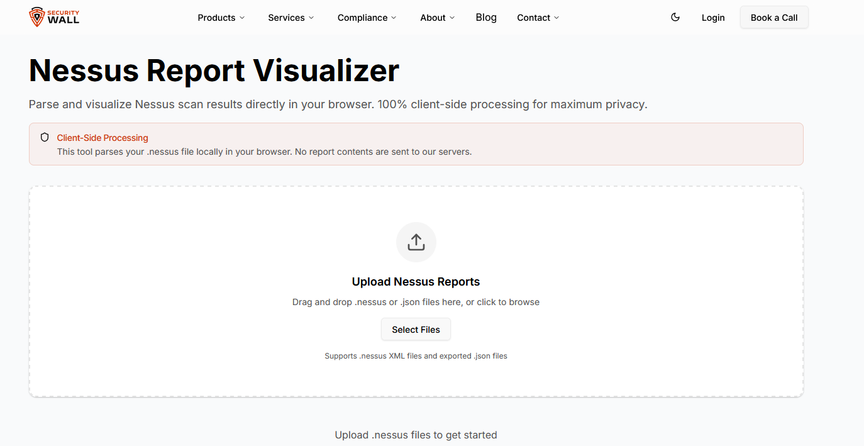864x446 pixels.
Task: Click the notice text about local file parsing
Action: (x=264, y=152)
